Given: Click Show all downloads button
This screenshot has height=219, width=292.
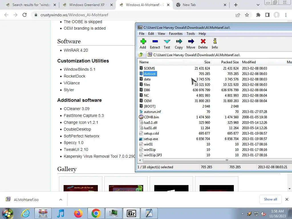Looking at the screenshot, I should click(270, 199).
